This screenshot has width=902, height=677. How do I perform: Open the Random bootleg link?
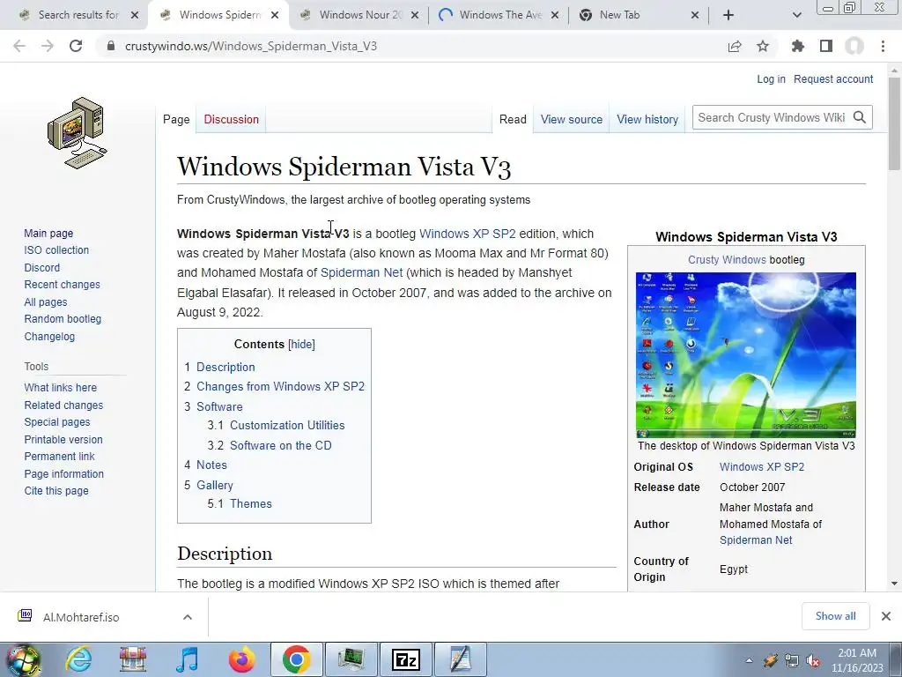63,319
